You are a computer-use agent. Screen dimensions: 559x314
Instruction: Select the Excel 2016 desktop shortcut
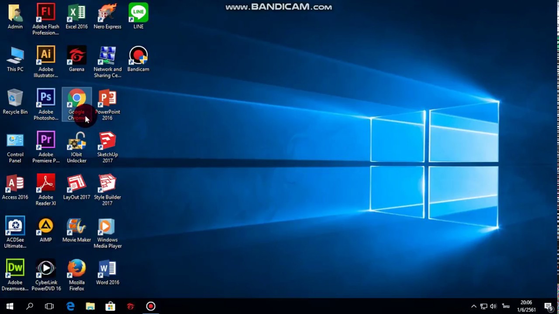pyautogui.click(x=76, y=17)
